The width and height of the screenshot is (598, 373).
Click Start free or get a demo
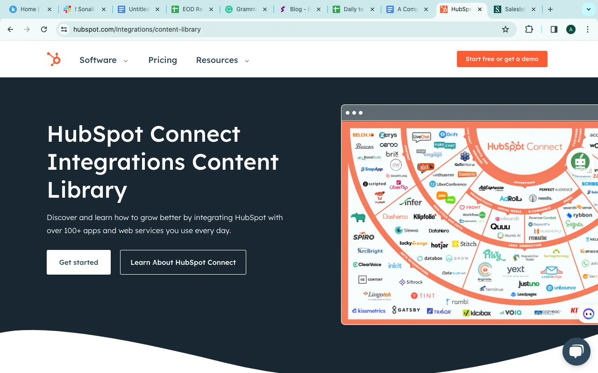pyautogui.click(x=502, y=59)
